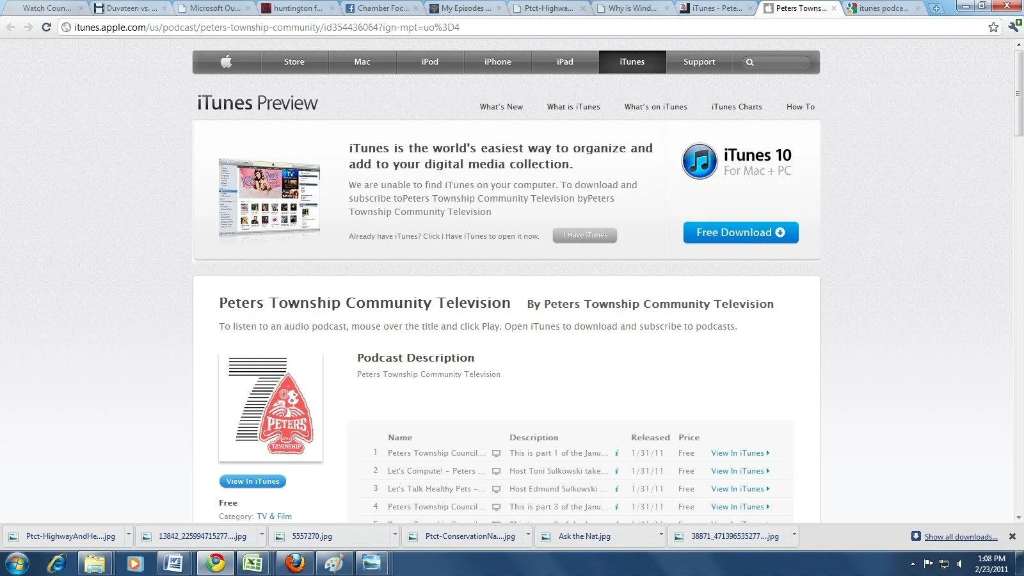
Task: Open the Support section in Apple navigation
Action: pos(700,62)
